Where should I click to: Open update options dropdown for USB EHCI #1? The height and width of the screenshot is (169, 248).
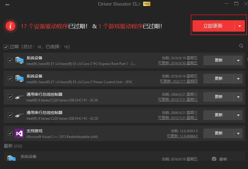pyautogui.click(x=238, y=97)
